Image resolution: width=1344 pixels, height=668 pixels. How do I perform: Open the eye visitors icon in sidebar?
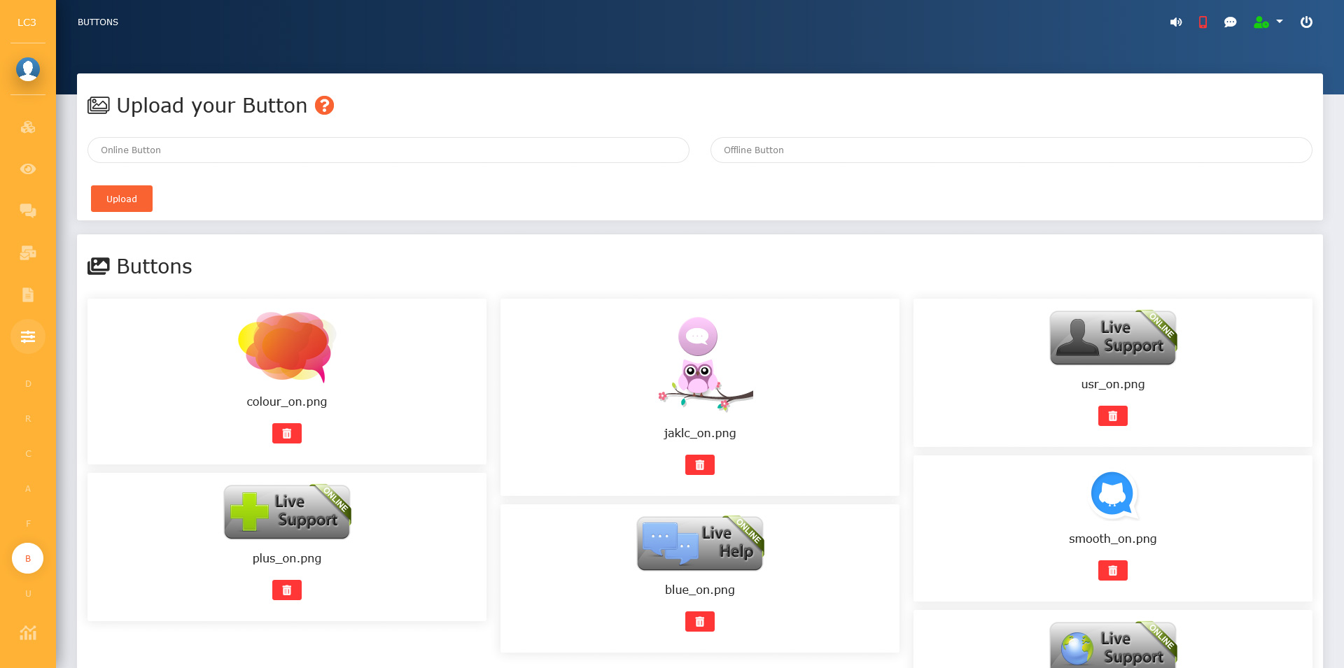(x=28, y=169)
